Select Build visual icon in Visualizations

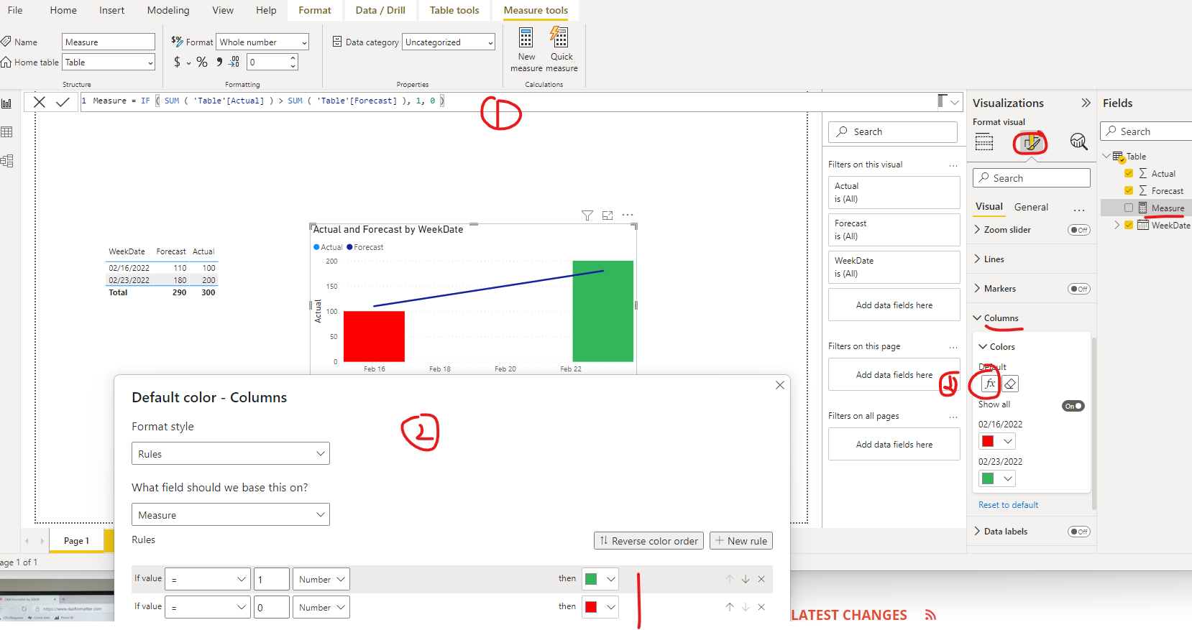click(x=984, y=142)
